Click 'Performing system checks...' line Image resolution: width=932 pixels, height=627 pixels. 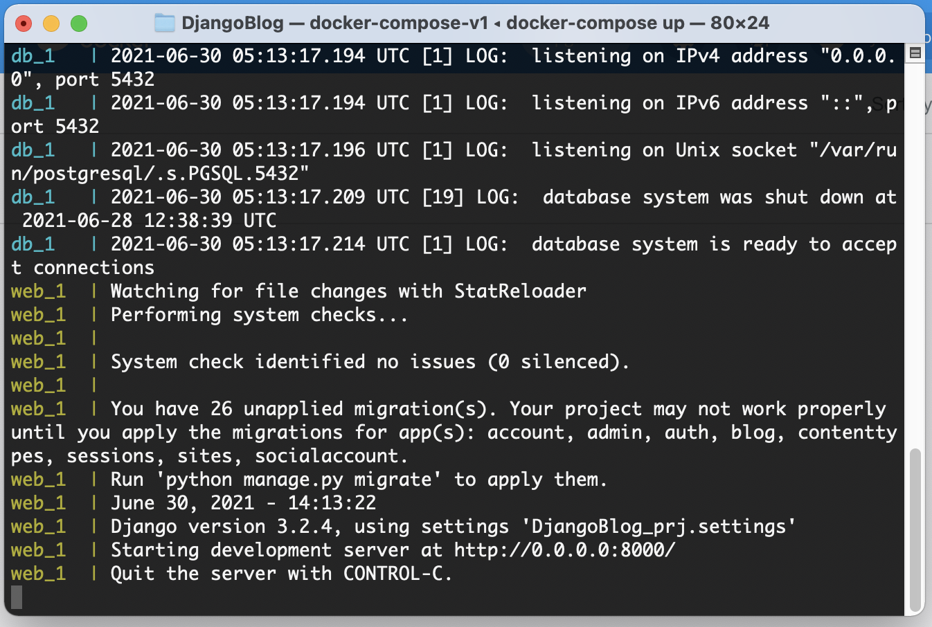tap(260, 315)
